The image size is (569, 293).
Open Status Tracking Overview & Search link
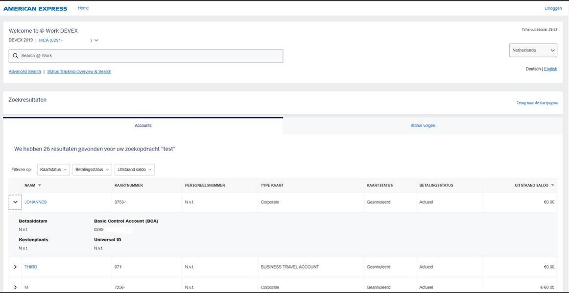point(79,71)
